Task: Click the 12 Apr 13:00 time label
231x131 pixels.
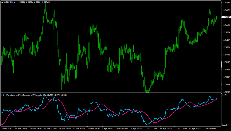Action: (x=181, y=128)
